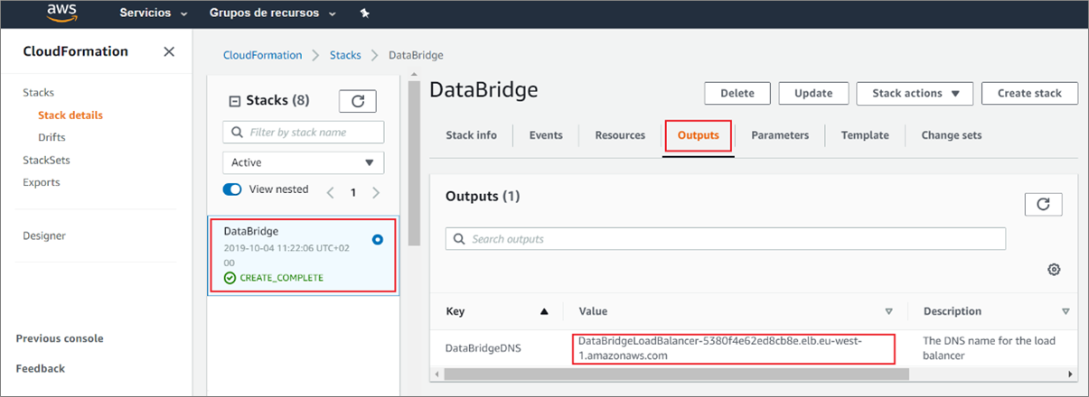Image resolution: width=1089 pixels, height=397 pixels.
Task: Click the Delete button
Action: click(737, 93)
